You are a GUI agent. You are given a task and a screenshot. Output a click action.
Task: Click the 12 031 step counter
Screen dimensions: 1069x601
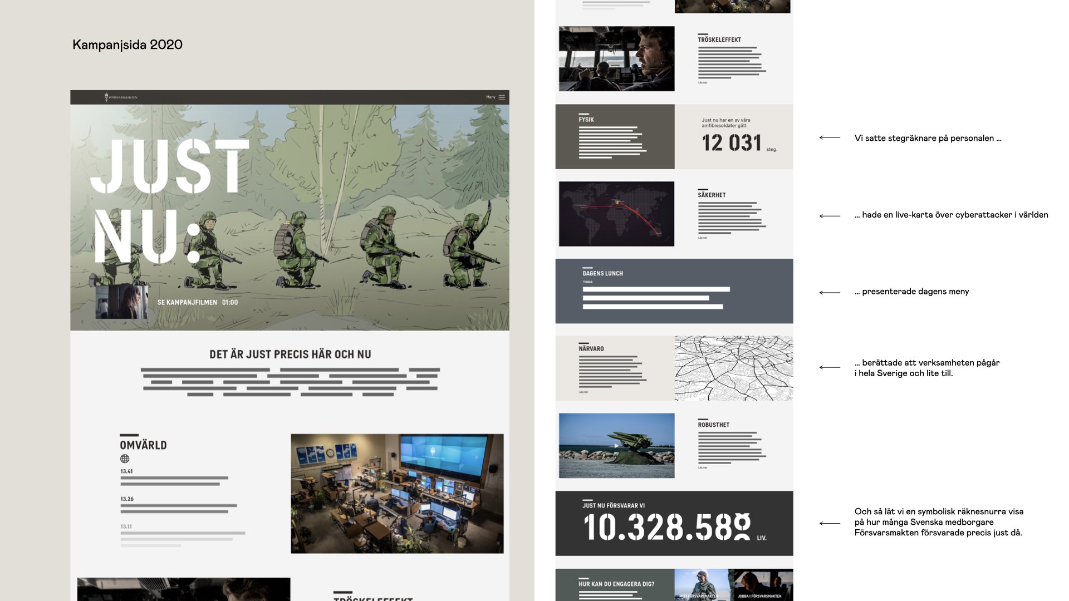(x=732, y=143)
